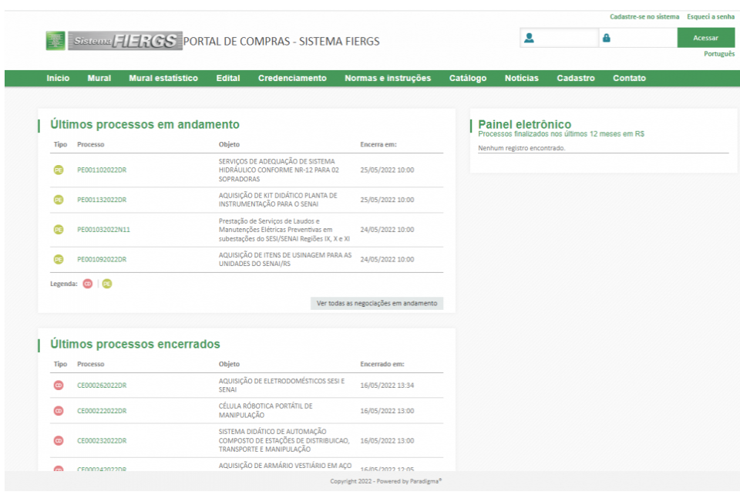Open the Catálogo menu item
Screen dimensions: 740x495
[x=468, y=79]
